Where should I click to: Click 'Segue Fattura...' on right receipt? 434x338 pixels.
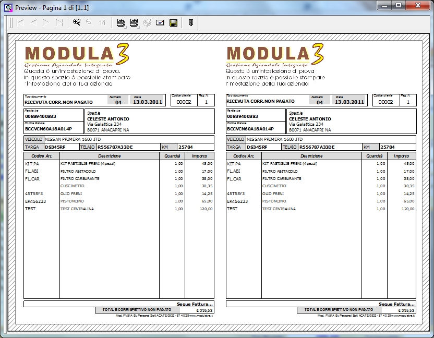point(396,304)
